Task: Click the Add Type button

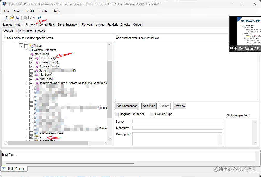Action: (x=149, y=106)
